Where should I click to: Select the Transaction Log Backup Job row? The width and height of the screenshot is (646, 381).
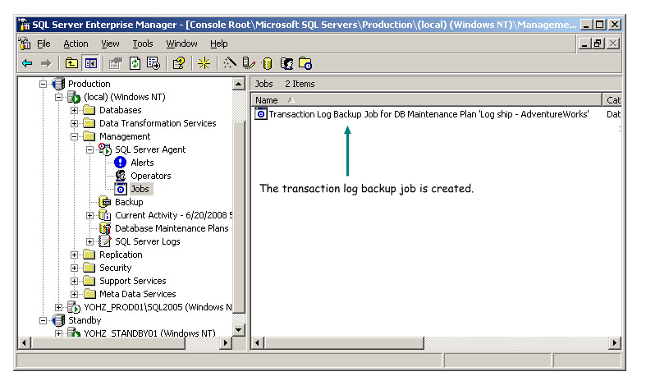(428, 114)
